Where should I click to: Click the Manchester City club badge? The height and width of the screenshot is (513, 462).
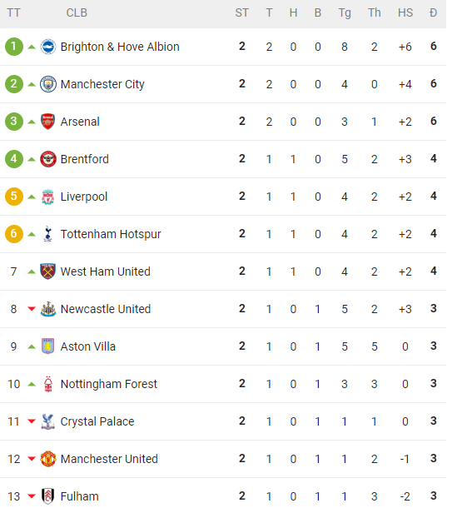(x=48, y=84)
